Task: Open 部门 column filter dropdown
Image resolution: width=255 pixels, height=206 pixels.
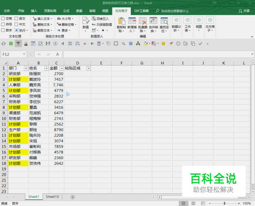Action: [26, 69]
